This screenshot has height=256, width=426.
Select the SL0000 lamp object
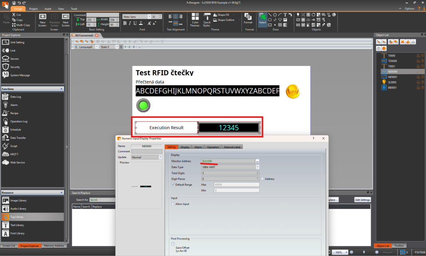(x=393, y=82)
